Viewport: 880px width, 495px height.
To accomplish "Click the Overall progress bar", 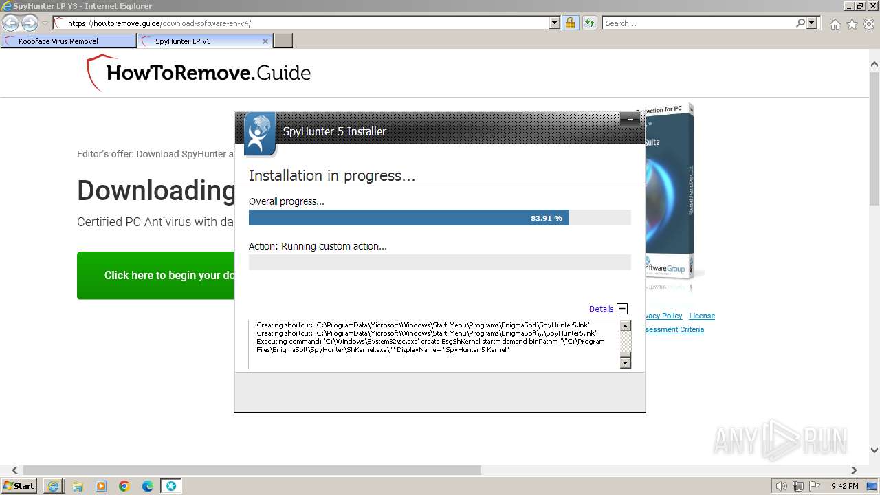I will pyautogui.click(x=440, y=218).
